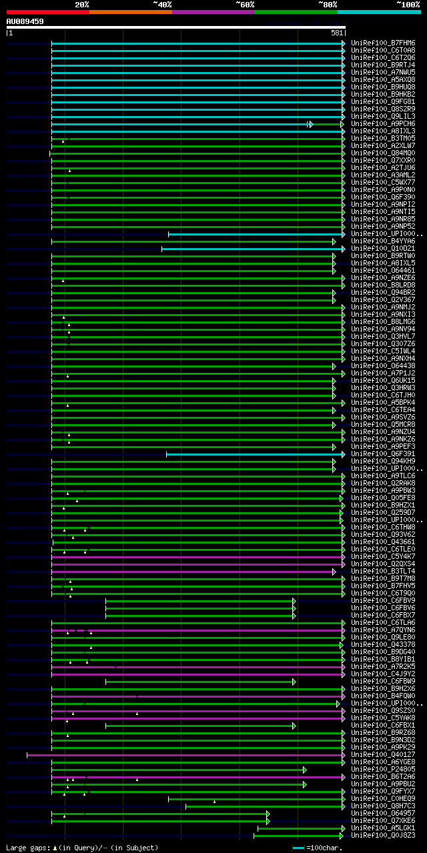The width and height of the screenshot is (427, 853).
Task: Click the UniRef100_Q7XXR0 hit label
Action: (383, 160)
